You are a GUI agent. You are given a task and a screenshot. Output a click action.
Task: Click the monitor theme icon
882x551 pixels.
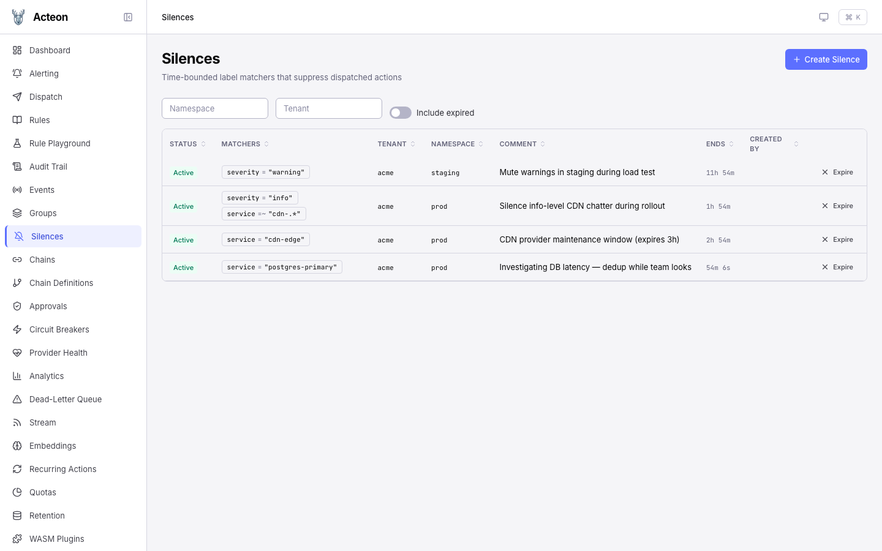point(824,17)
